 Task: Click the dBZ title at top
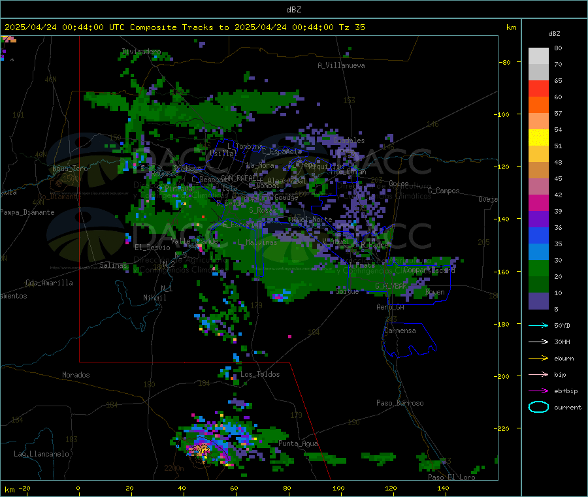click(293, 10)
